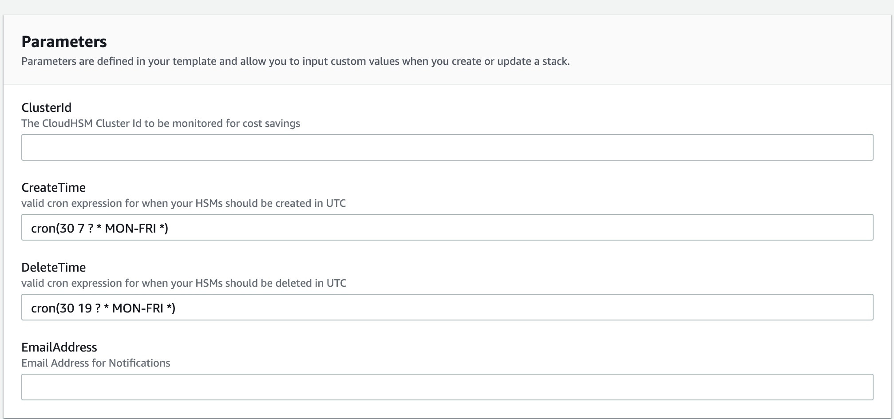
Task: Click the DeleteTime parameter label
Action: [x=53, y=267]
